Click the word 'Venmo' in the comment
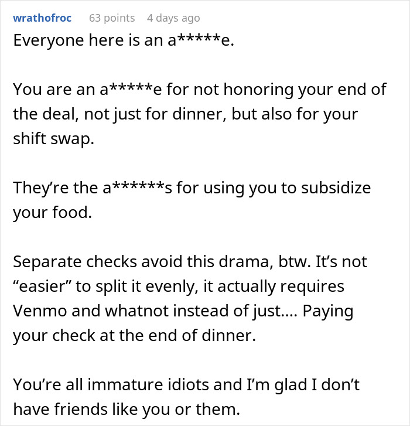Screen dimensions: 410x426 [x=40, y=311]
